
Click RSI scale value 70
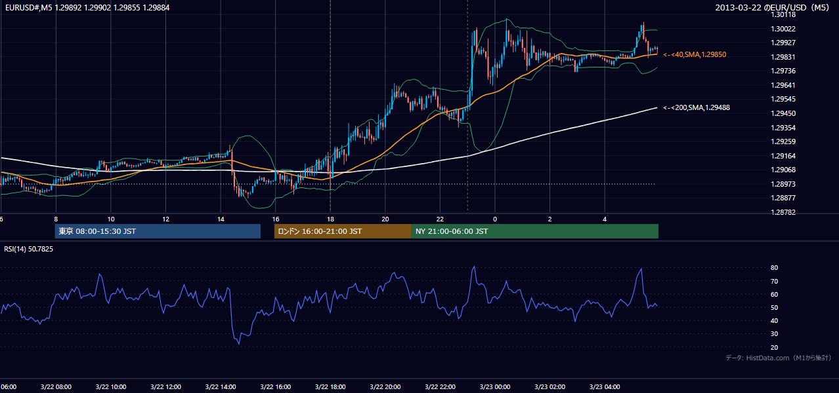point(774,281)
